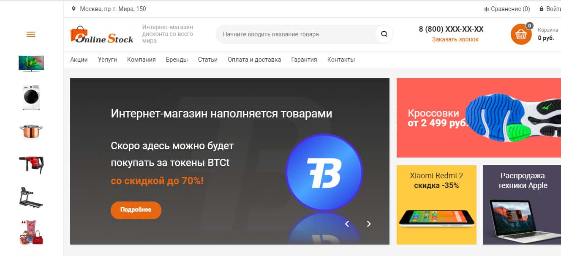The image size is (561, 256).
Task: Click the Online Stock logo
Action: coord(102,35)
